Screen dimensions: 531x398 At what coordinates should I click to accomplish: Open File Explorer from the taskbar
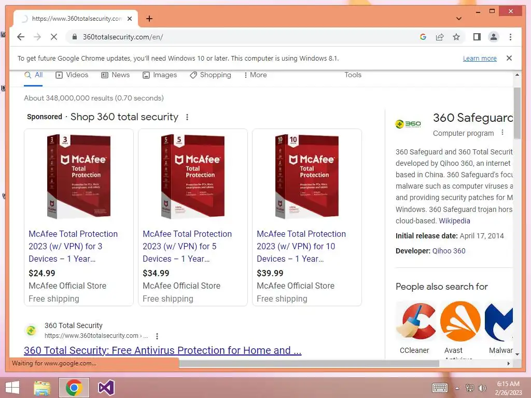42,388
